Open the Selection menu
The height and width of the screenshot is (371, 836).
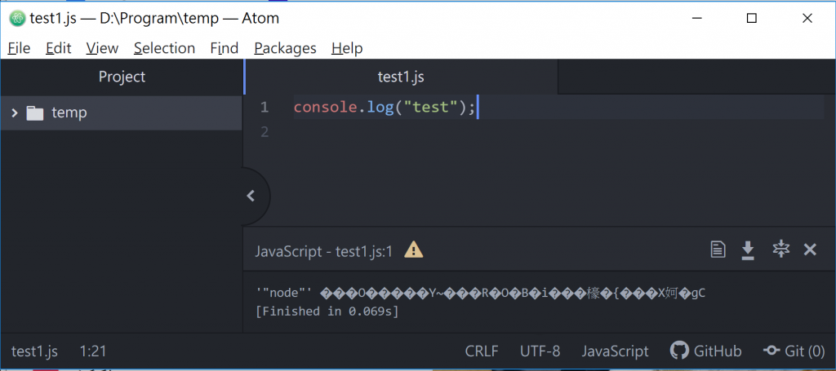164,48
